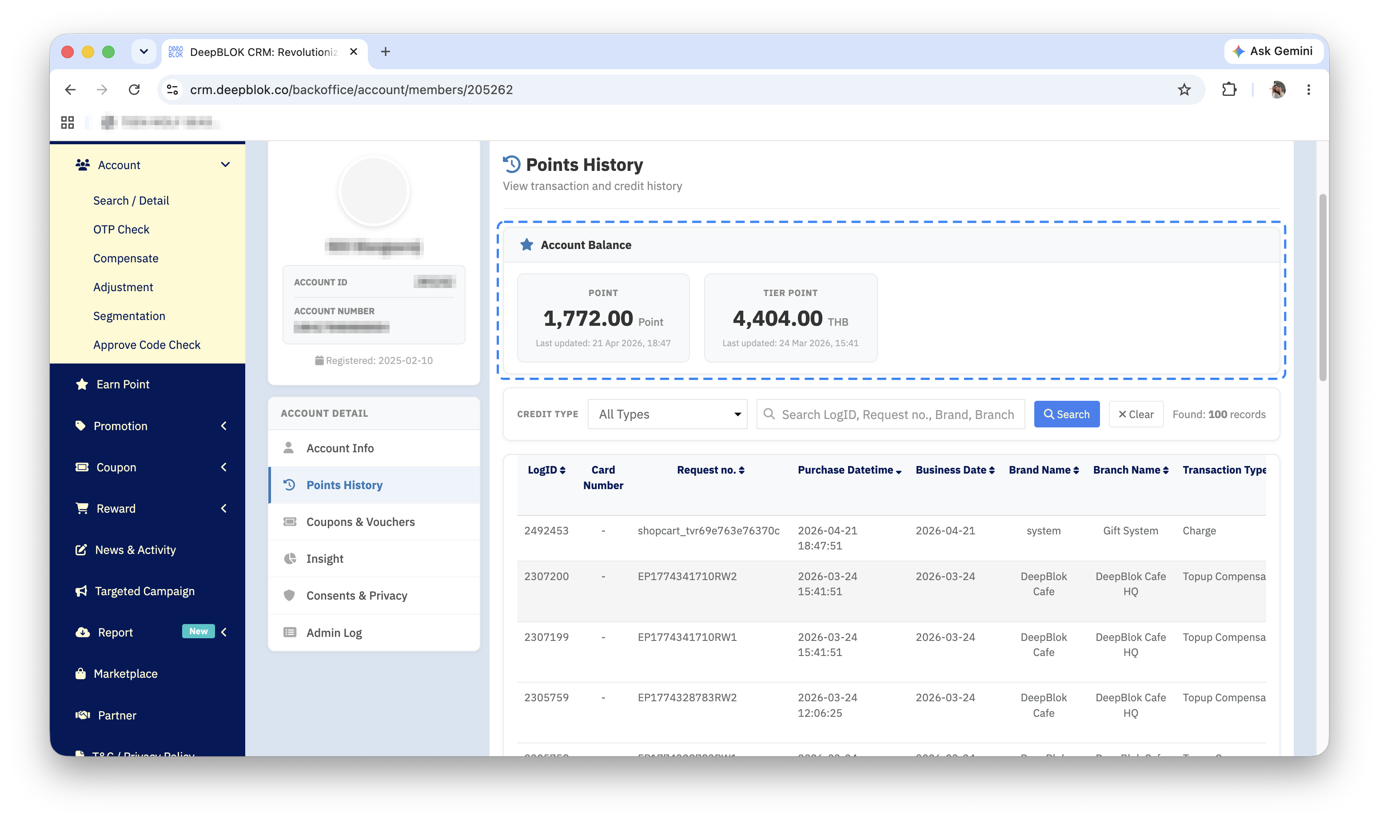Open Consents & Privacy tab
Viewport: 1379px width, 822px height.
click(374, 596)
